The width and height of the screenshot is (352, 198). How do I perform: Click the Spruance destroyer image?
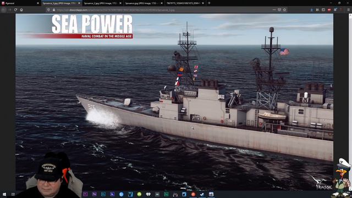pyautogui.click(x=174, y=102)
